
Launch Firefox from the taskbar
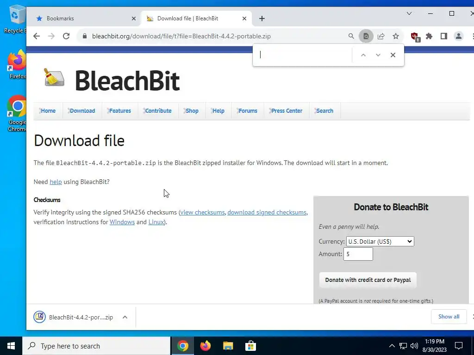point(205,346)
